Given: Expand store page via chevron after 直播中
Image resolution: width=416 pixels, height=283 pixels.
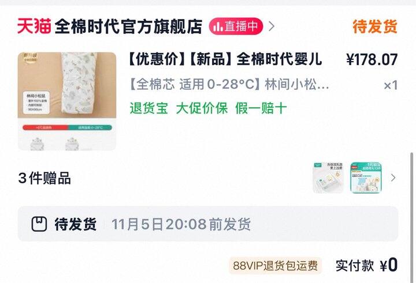Looking at the screenshot, I should coord(272,26).
